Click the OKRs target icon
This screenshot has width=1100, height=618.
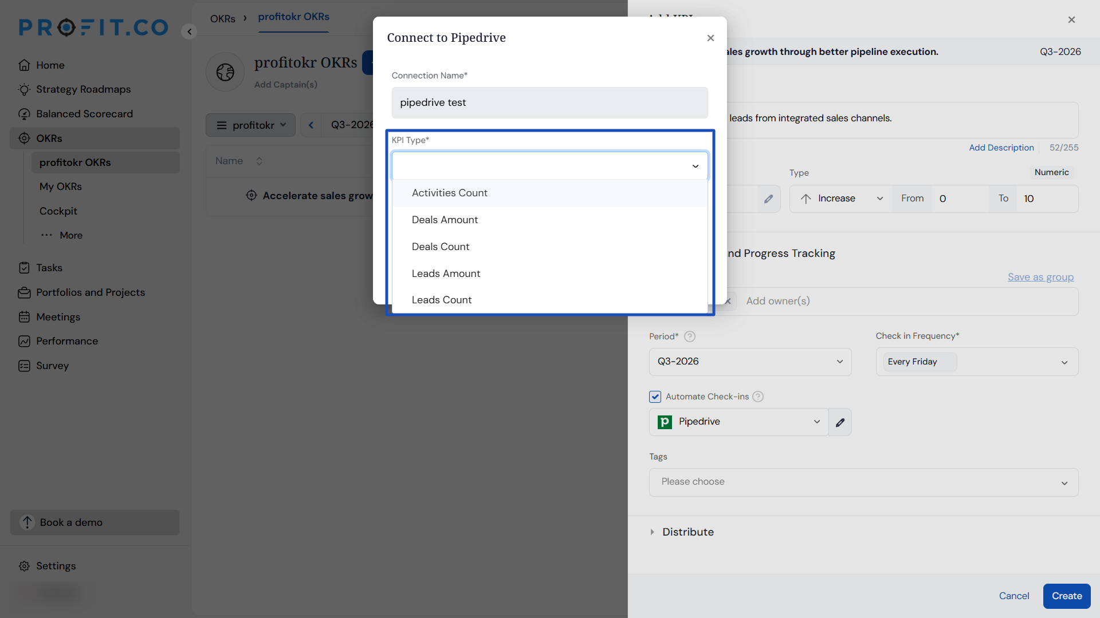pyautogui.click(x=24, y=138)
